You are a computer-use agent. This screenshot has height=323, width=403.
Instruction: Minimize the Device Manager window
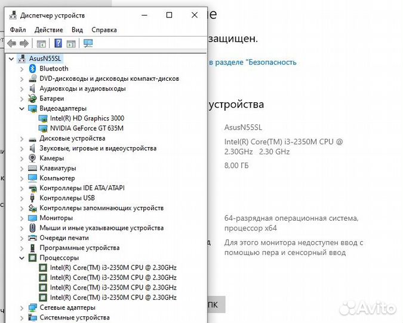[144, 15]
